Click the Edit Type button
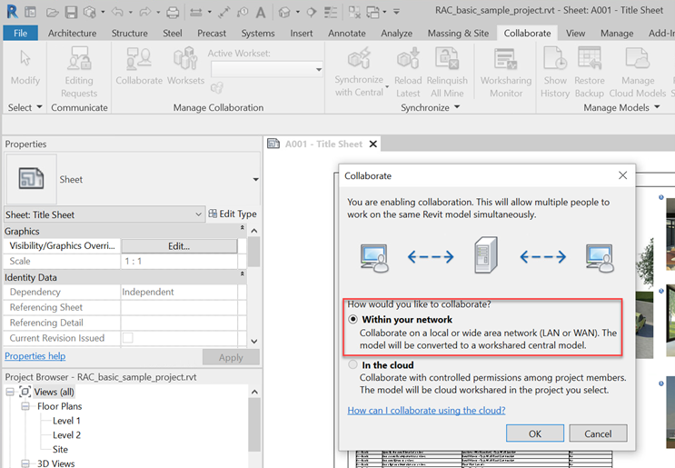675x468 pixels. pos(233,214)
